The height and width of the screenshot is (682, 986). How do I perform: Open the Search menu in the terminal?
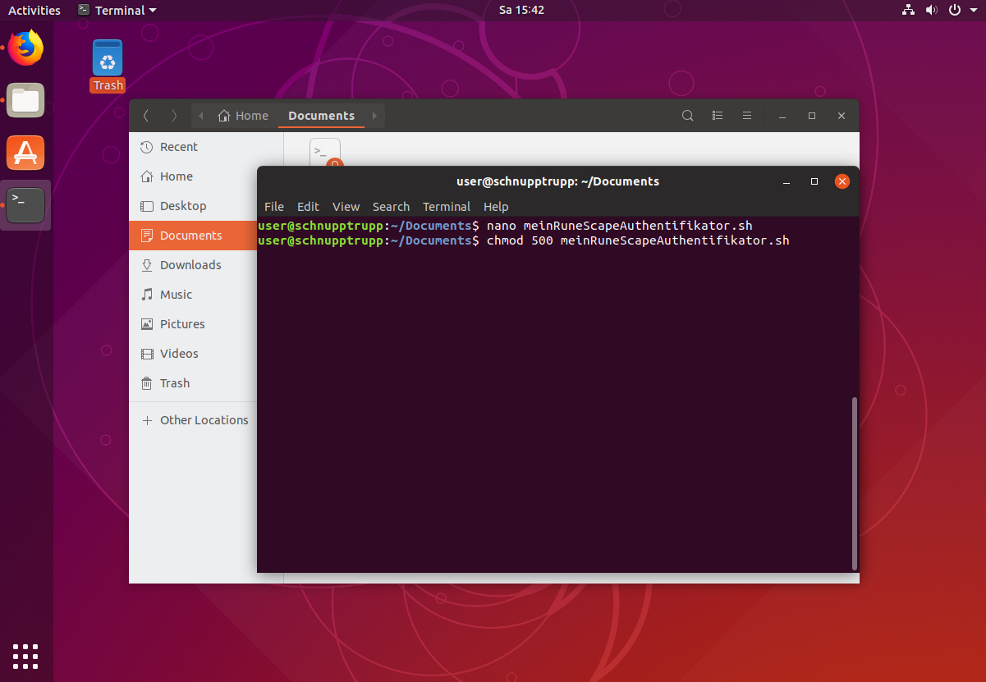click(x=391, y=207)
